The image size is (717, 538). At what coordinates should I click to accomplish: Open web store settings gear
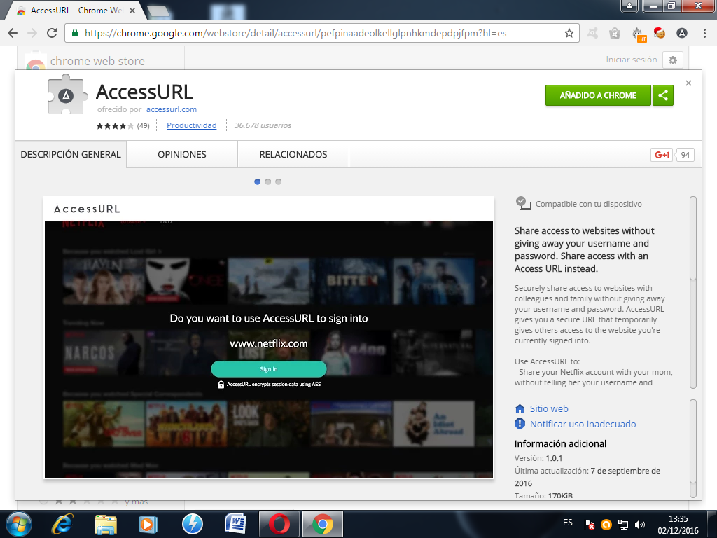click(x=673, y=60)
